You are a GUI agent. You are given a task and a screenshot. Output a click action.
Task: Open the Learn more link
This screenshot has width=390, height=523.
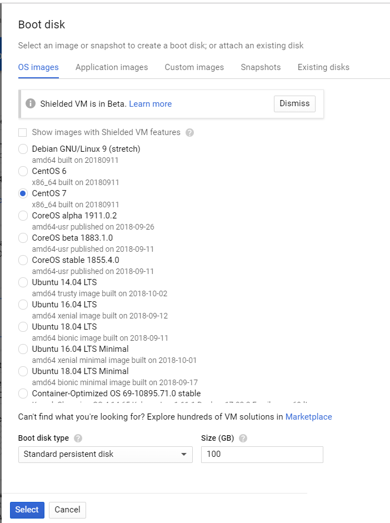pyautogui.click(x=150, y=104)
